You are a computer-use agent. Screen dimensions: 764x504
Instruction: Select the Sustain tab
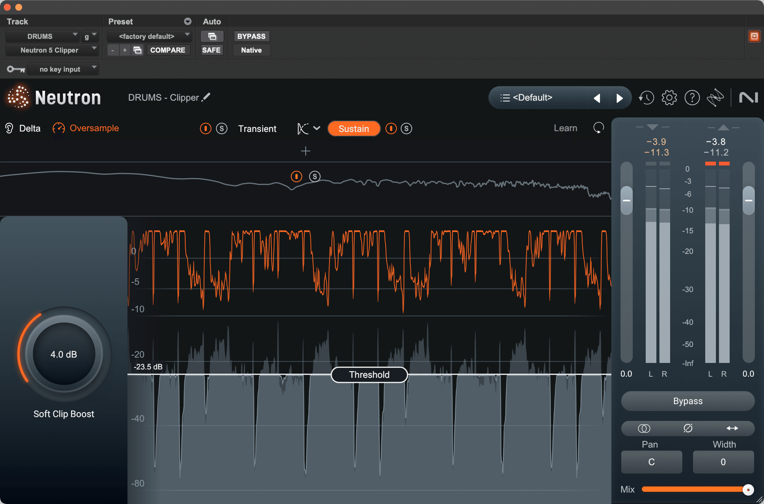(x=353, y=129)
